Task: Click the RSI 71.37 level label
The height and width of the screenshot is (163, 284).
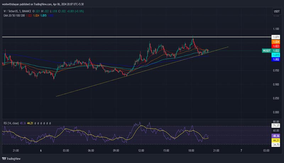Action: pyautogui.click(x=276, y=125)
